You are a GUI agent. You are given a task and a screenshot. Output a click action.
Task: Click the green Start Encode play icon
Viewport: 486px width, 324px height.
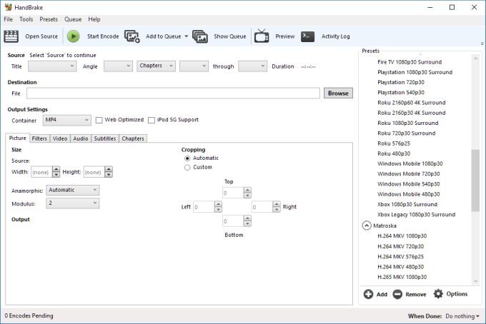coord(74,36)
